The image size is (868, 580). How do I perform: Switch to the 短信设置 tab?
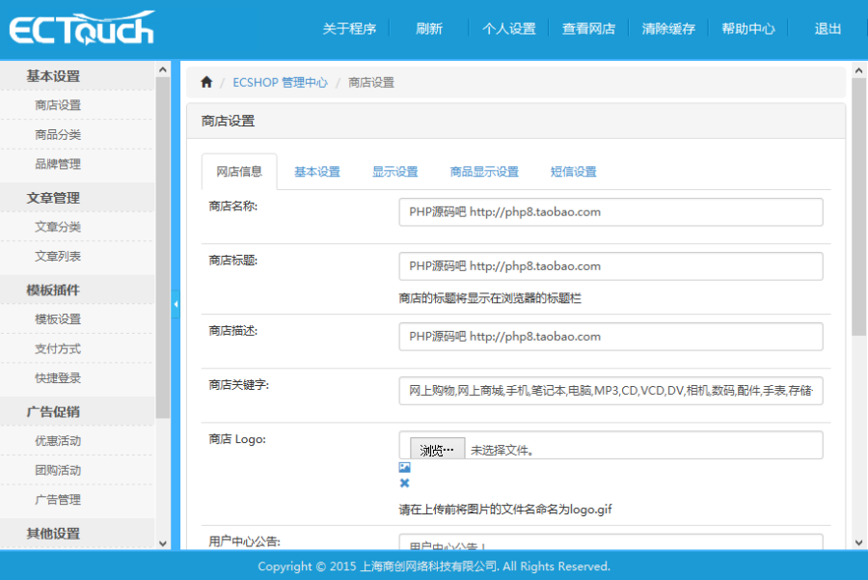(x=573, y=172)
